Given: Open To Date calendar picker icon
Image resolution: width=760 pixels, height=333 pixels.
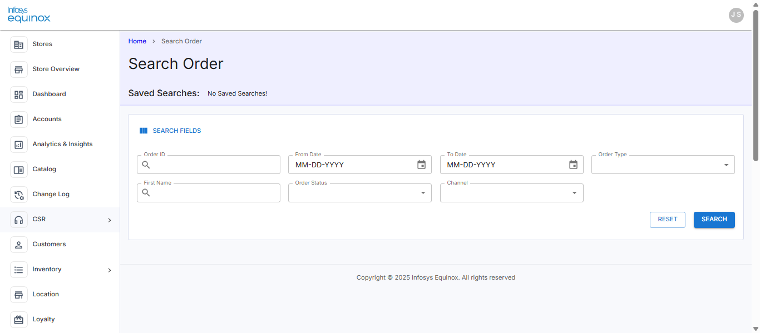Looking at the screenshot, I should pyautogui.click(x=574, y=165).
